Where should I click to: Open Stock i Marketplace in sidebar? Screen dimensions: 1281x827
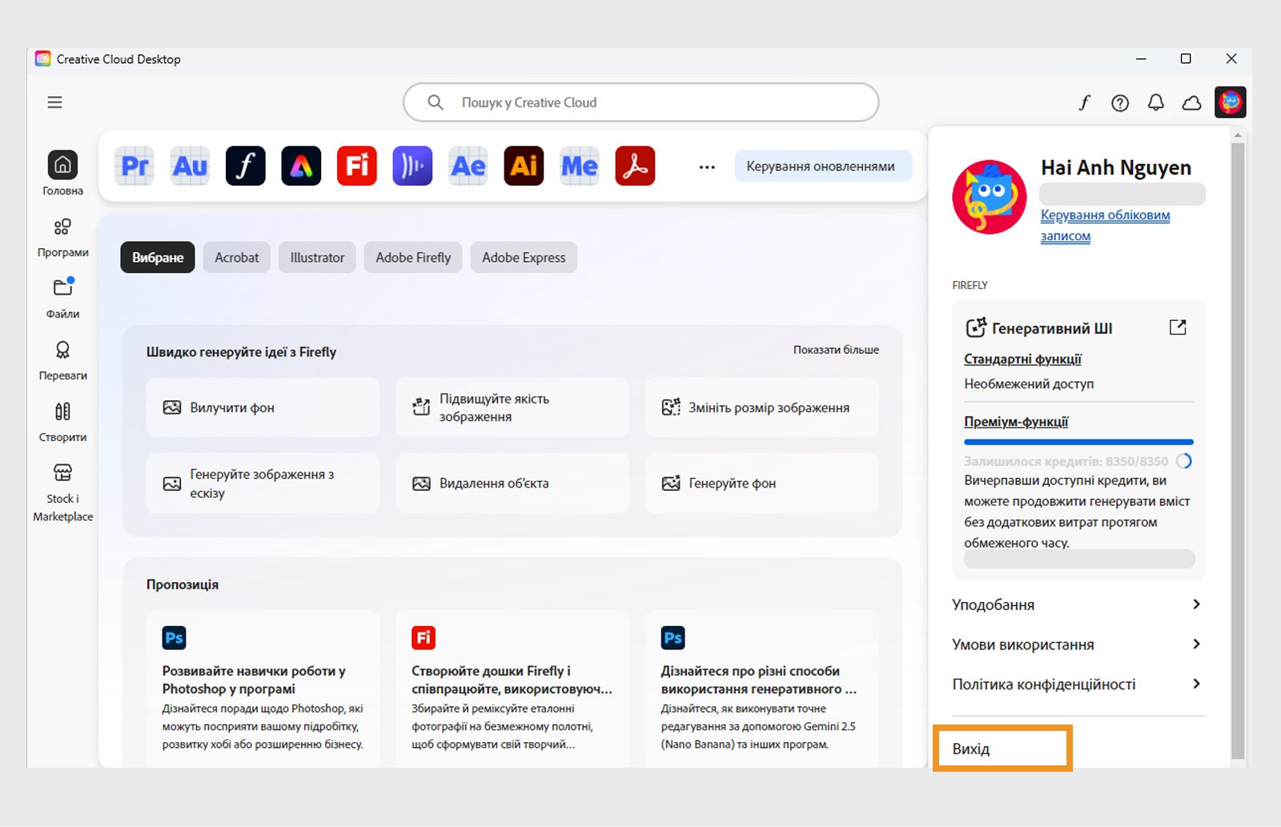(x=62, y=493)
